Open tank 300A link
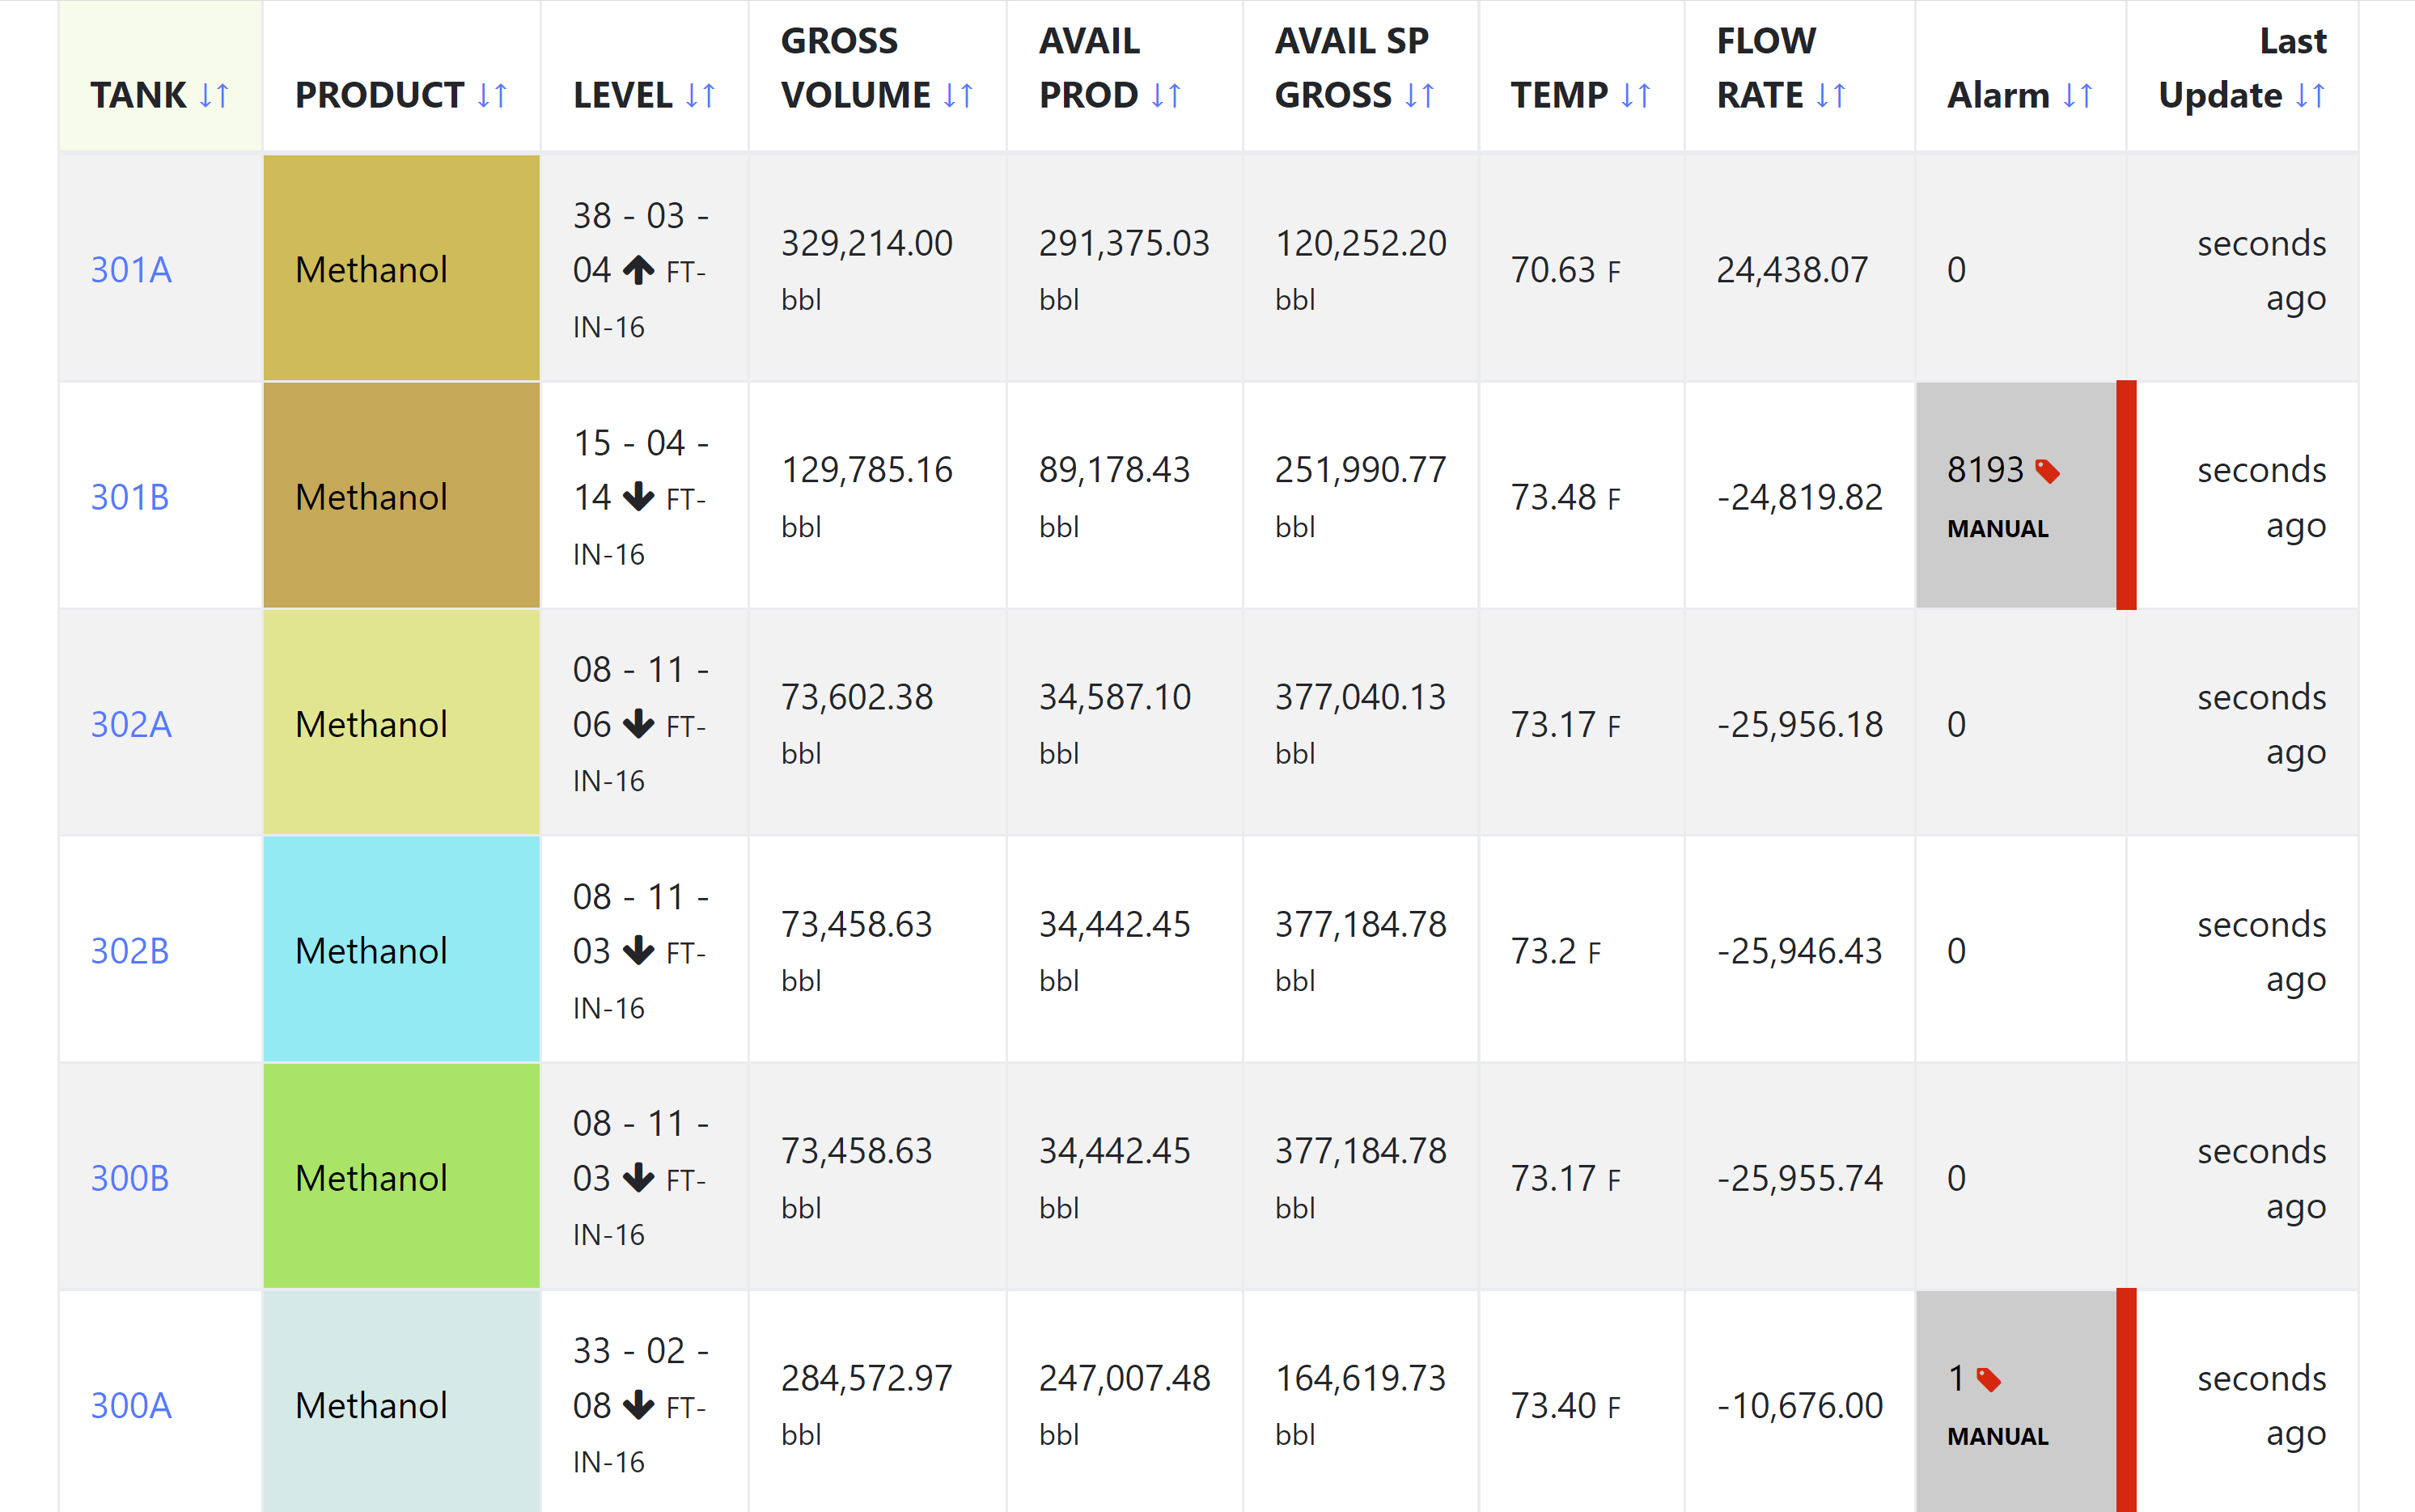This screenshot has height=1512, width=2415. (131, 1405)
